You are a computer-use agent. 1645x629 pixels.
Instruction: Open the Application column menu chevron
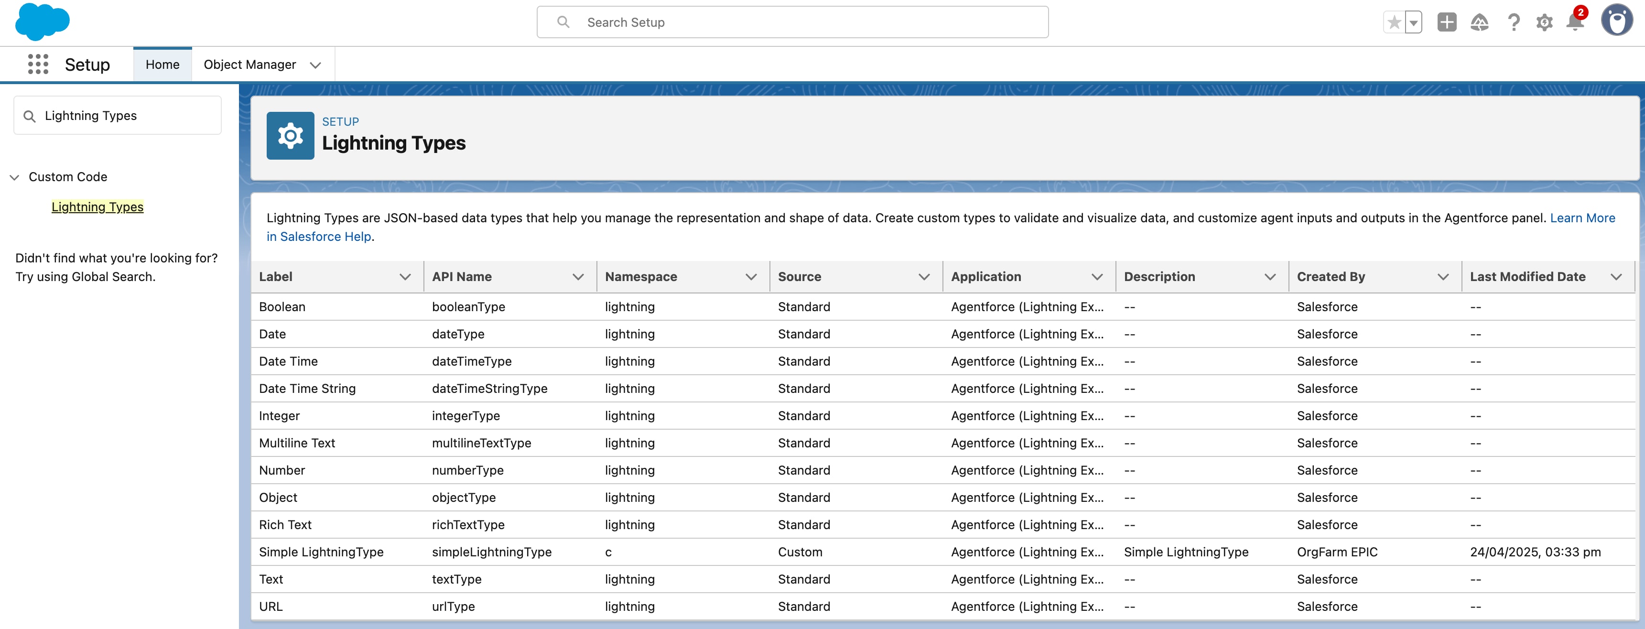tap(1097, 277)
